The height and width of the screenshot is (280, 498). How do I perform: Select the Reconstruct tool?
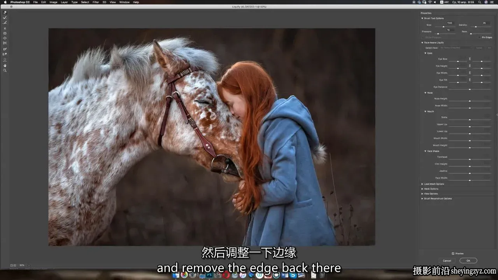(x=5, y=17)
